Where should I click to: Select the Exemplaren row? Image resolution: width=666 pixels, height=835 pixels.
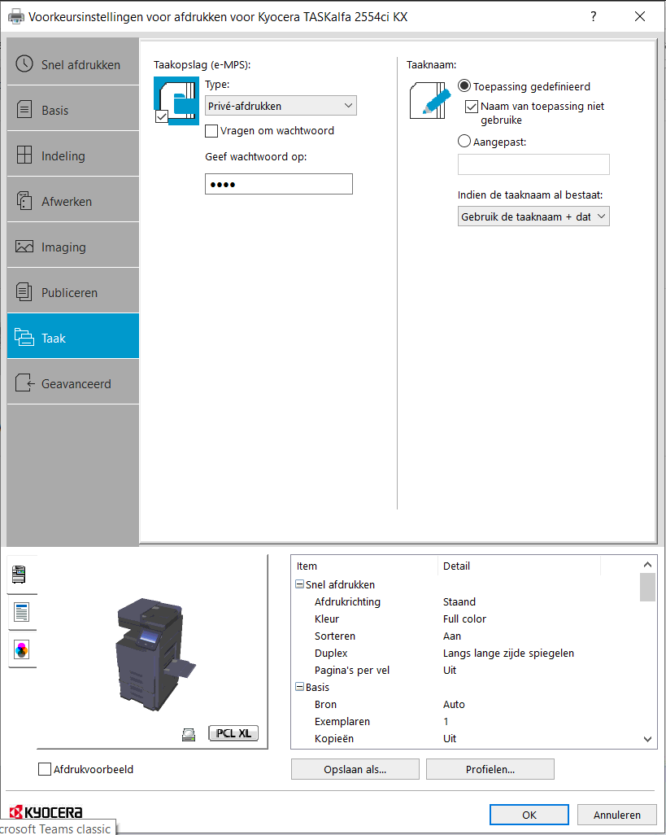(x=465, y=721)
